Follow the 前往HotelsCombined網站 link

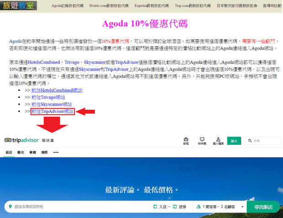coord(57,90)
